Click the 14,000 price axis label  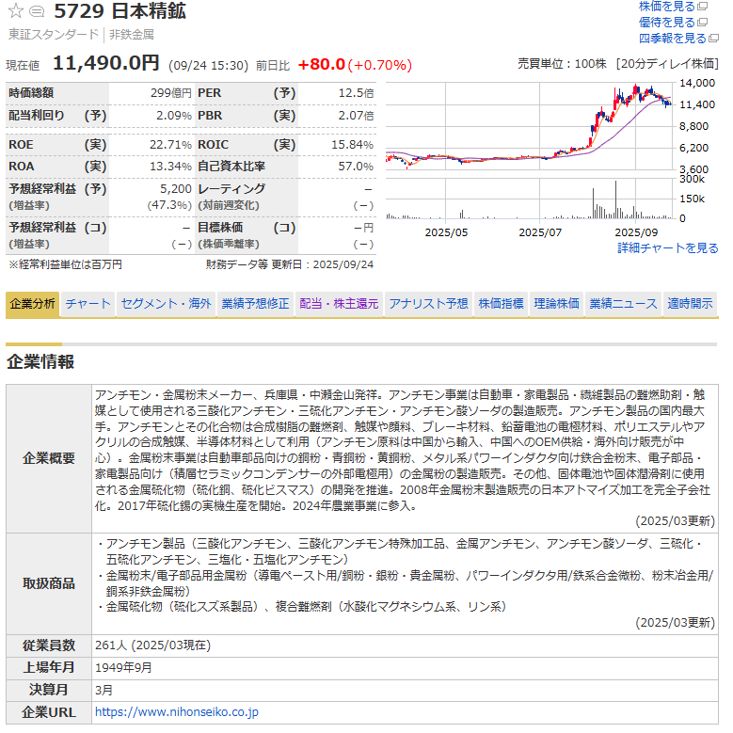pos(697,83)
